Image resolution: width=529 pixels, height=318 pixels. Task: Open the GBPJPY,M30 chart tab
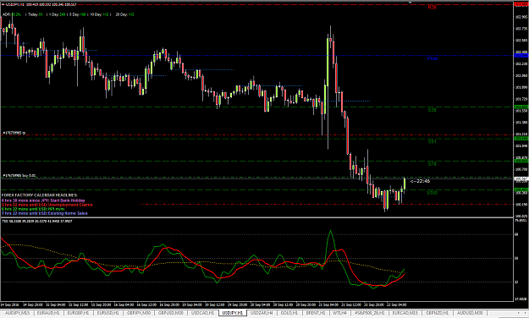[x=139, y=313]
